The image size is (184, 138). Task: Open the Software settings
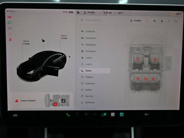88,102
